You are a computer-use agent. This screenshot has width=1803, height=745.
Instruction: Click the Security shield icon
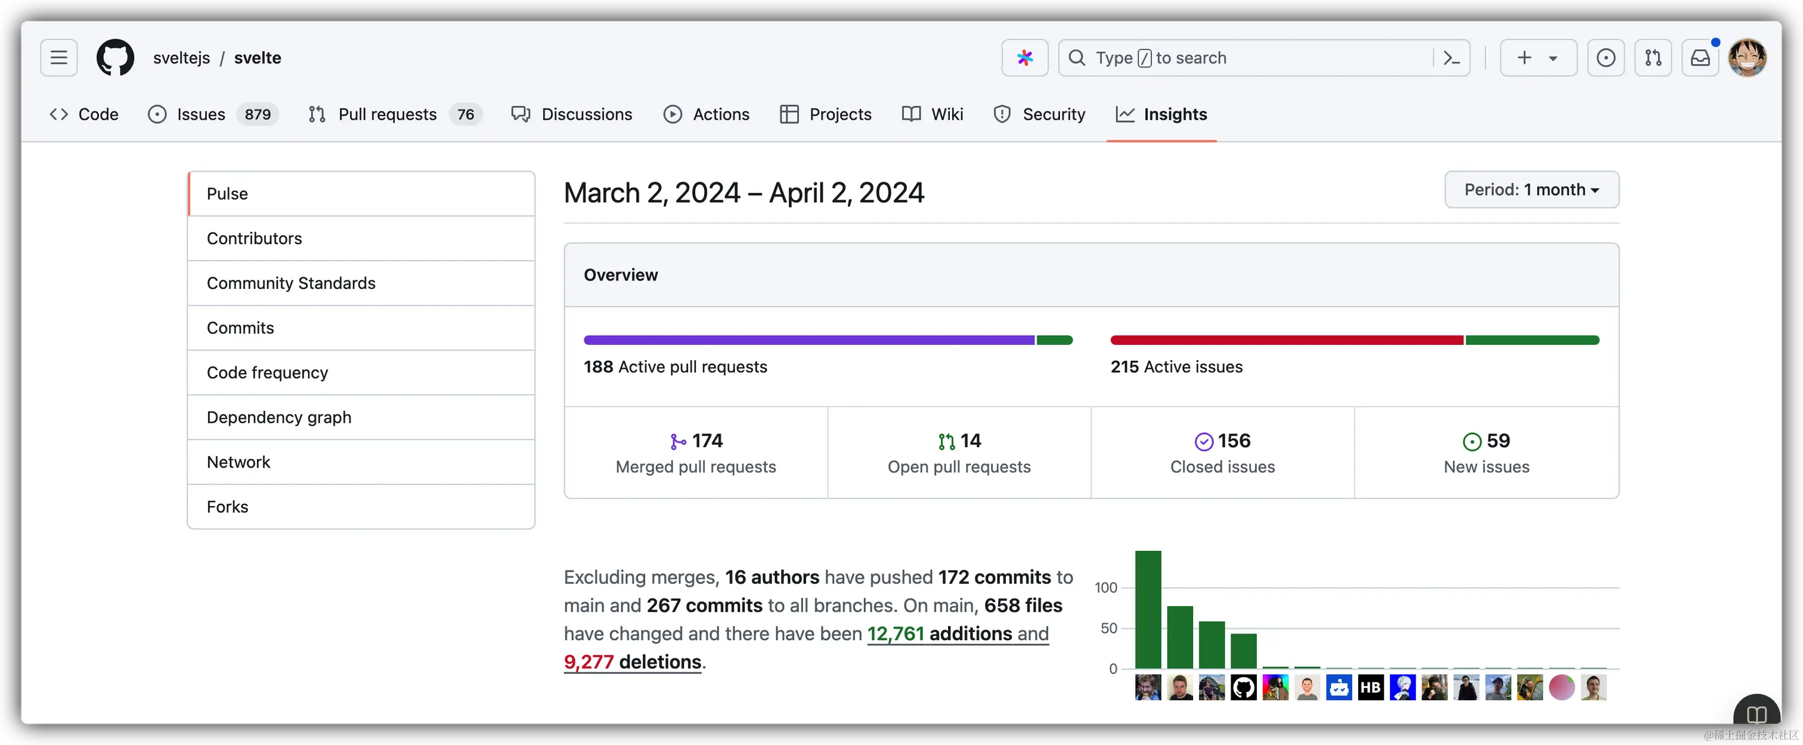[x=1002, y=114]
